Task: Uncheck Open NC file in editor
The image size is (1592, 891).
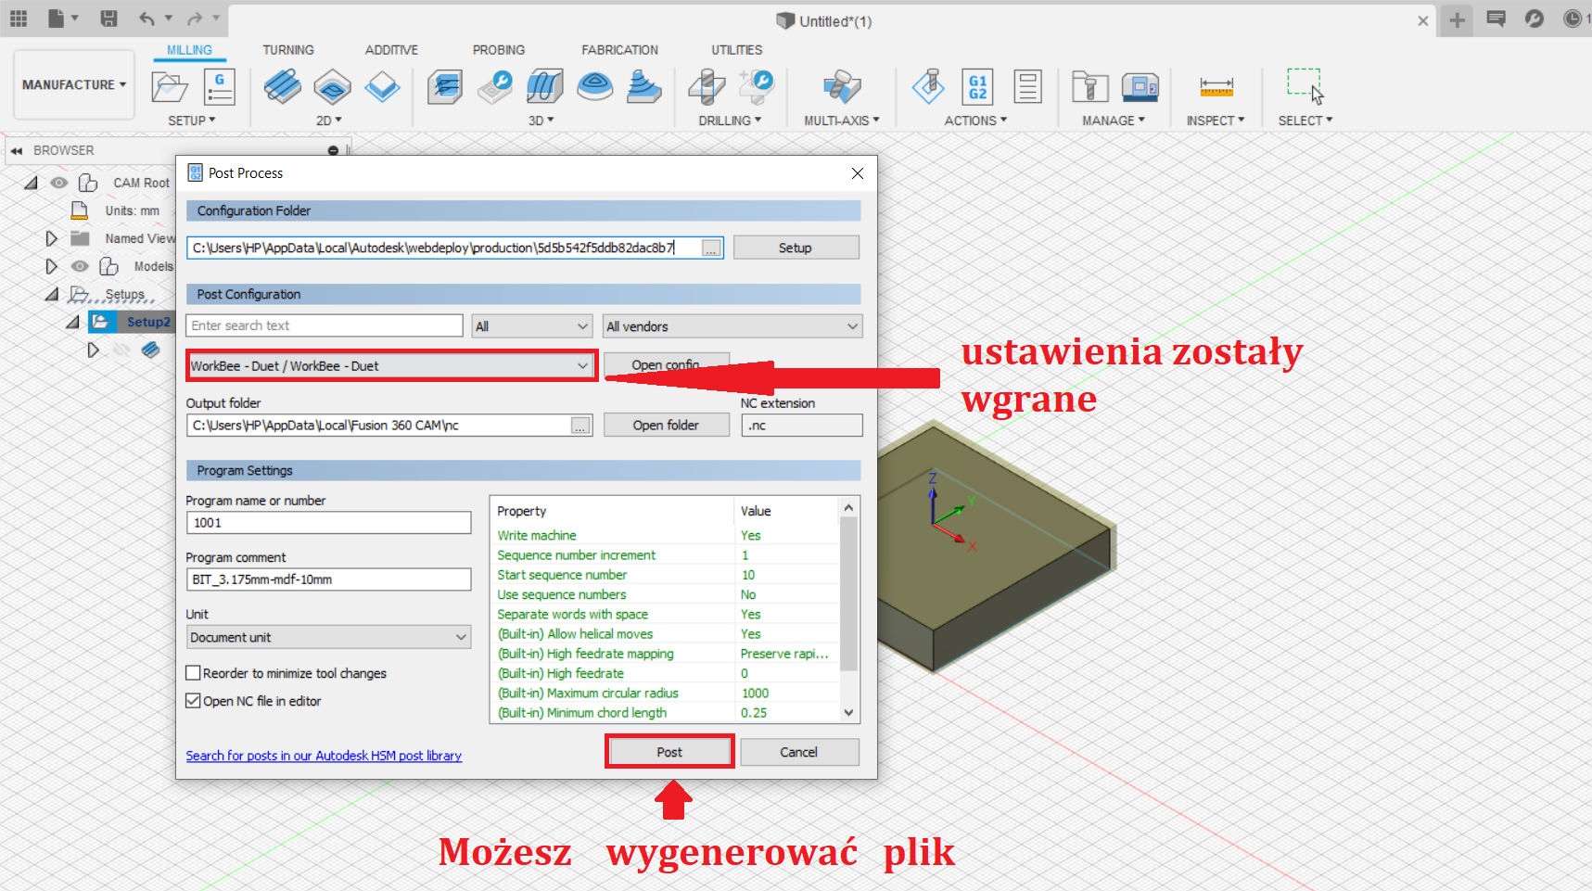Action: coord(193,701)
